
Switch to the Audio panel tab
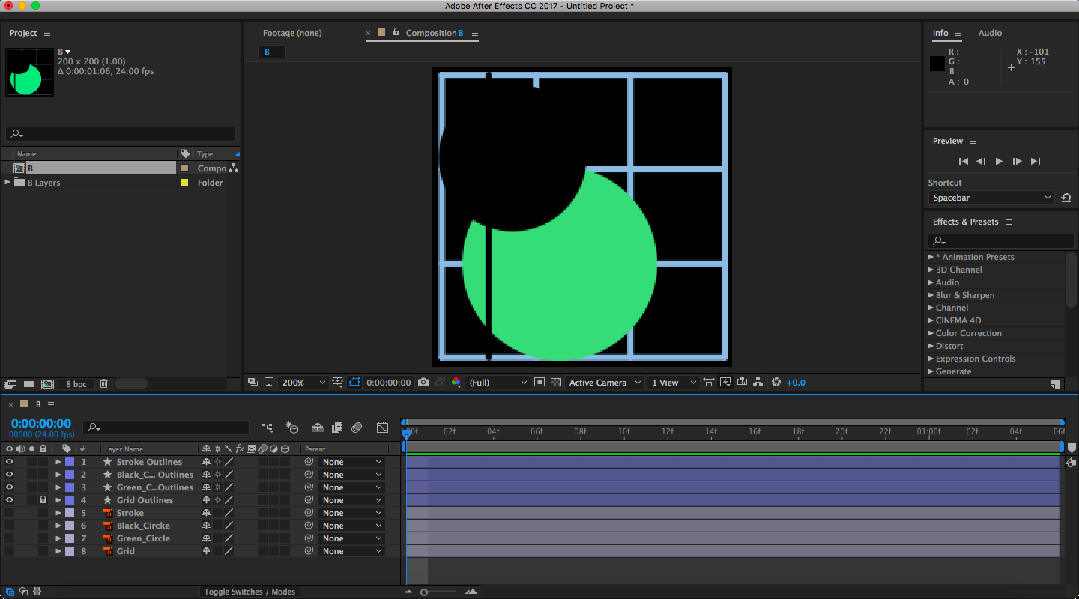tap(990, 33)
